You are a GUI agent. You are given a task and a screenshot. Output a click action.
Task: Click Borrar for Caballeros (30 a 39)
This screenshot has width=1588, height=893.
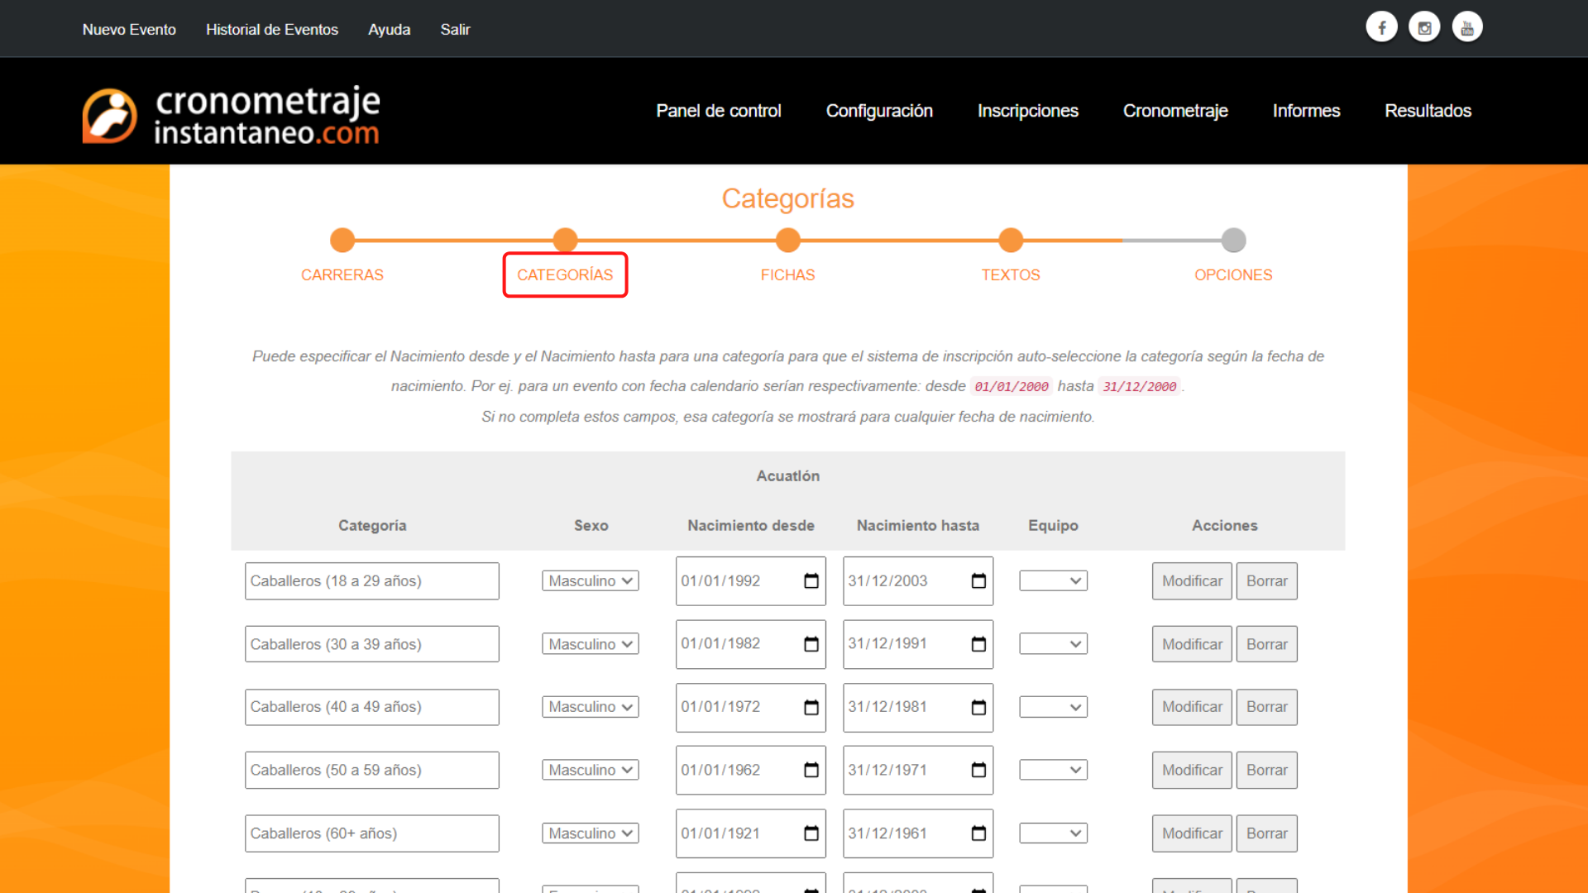coord(1266,644)
